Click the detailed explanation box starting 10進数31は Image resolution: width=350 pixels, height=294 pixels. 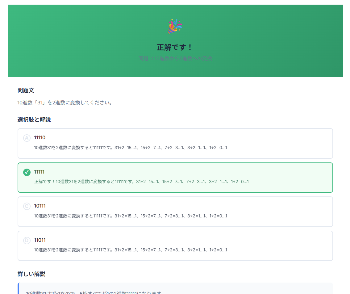tap(175, 288)
